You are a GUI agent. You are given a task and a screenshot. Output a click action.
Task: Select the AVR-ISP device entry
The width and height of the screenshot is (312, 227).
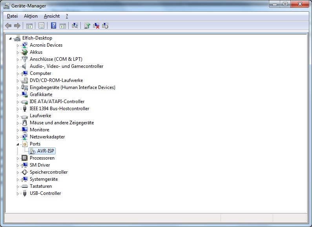[46, 151]
